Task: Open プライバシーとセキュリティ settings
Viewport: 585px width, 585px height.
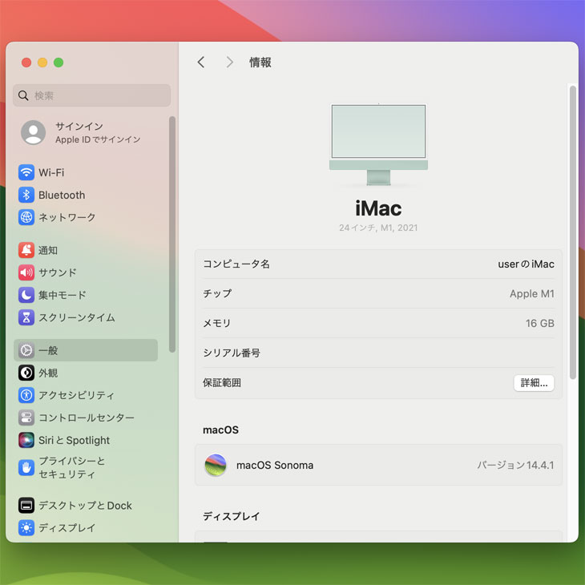Action: tap(71, 467)
